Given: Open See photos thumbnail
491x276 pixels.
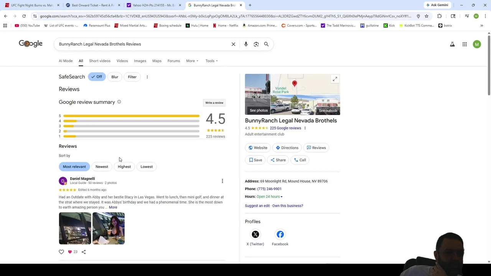Looking at the screenshot, I should [x=257, y=94].
